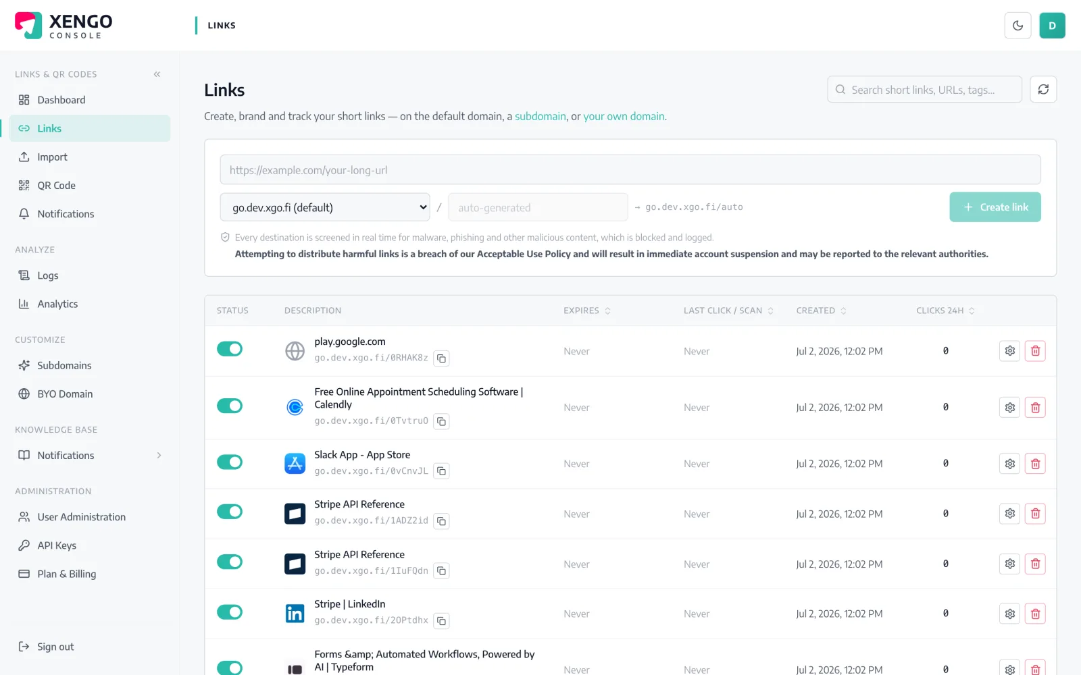Copy short link go.dev.xgo.fi/0Tvtru0

[441, 421]
